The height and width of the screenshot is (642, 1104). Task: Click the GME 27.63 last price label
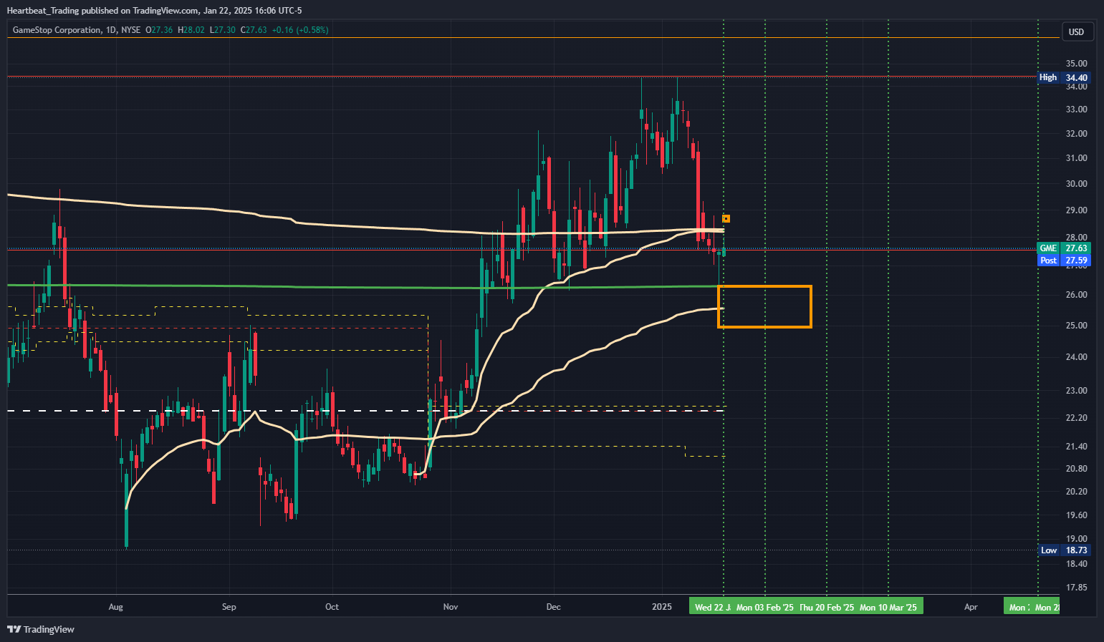point(1064,248)
